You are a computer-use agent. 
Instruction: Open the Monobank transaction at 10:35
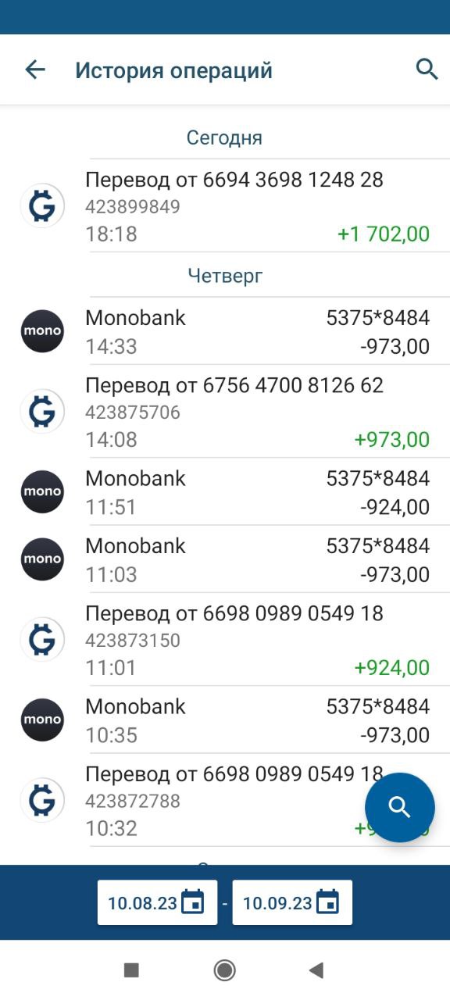coord(225,720)
